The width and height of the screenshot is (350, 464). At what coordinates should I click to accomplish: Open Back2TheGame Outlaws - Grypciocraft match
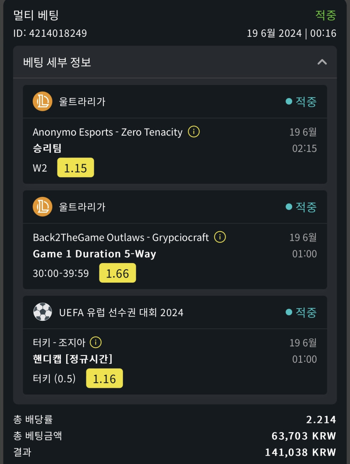coord(121,237)
